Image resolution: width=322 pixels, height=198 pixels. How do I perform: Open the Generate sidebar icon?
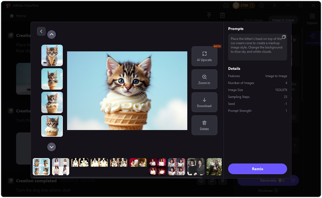click(x=312, y=39)
